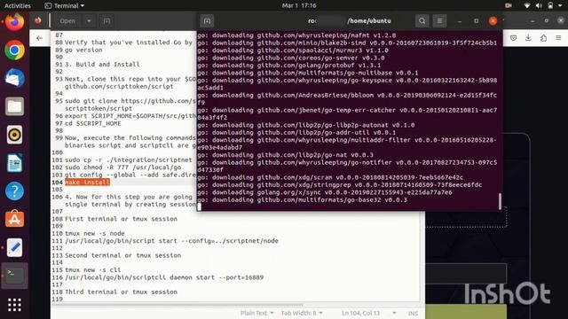
Task: Click the battery status icon
Action: (x=550, y=5)
